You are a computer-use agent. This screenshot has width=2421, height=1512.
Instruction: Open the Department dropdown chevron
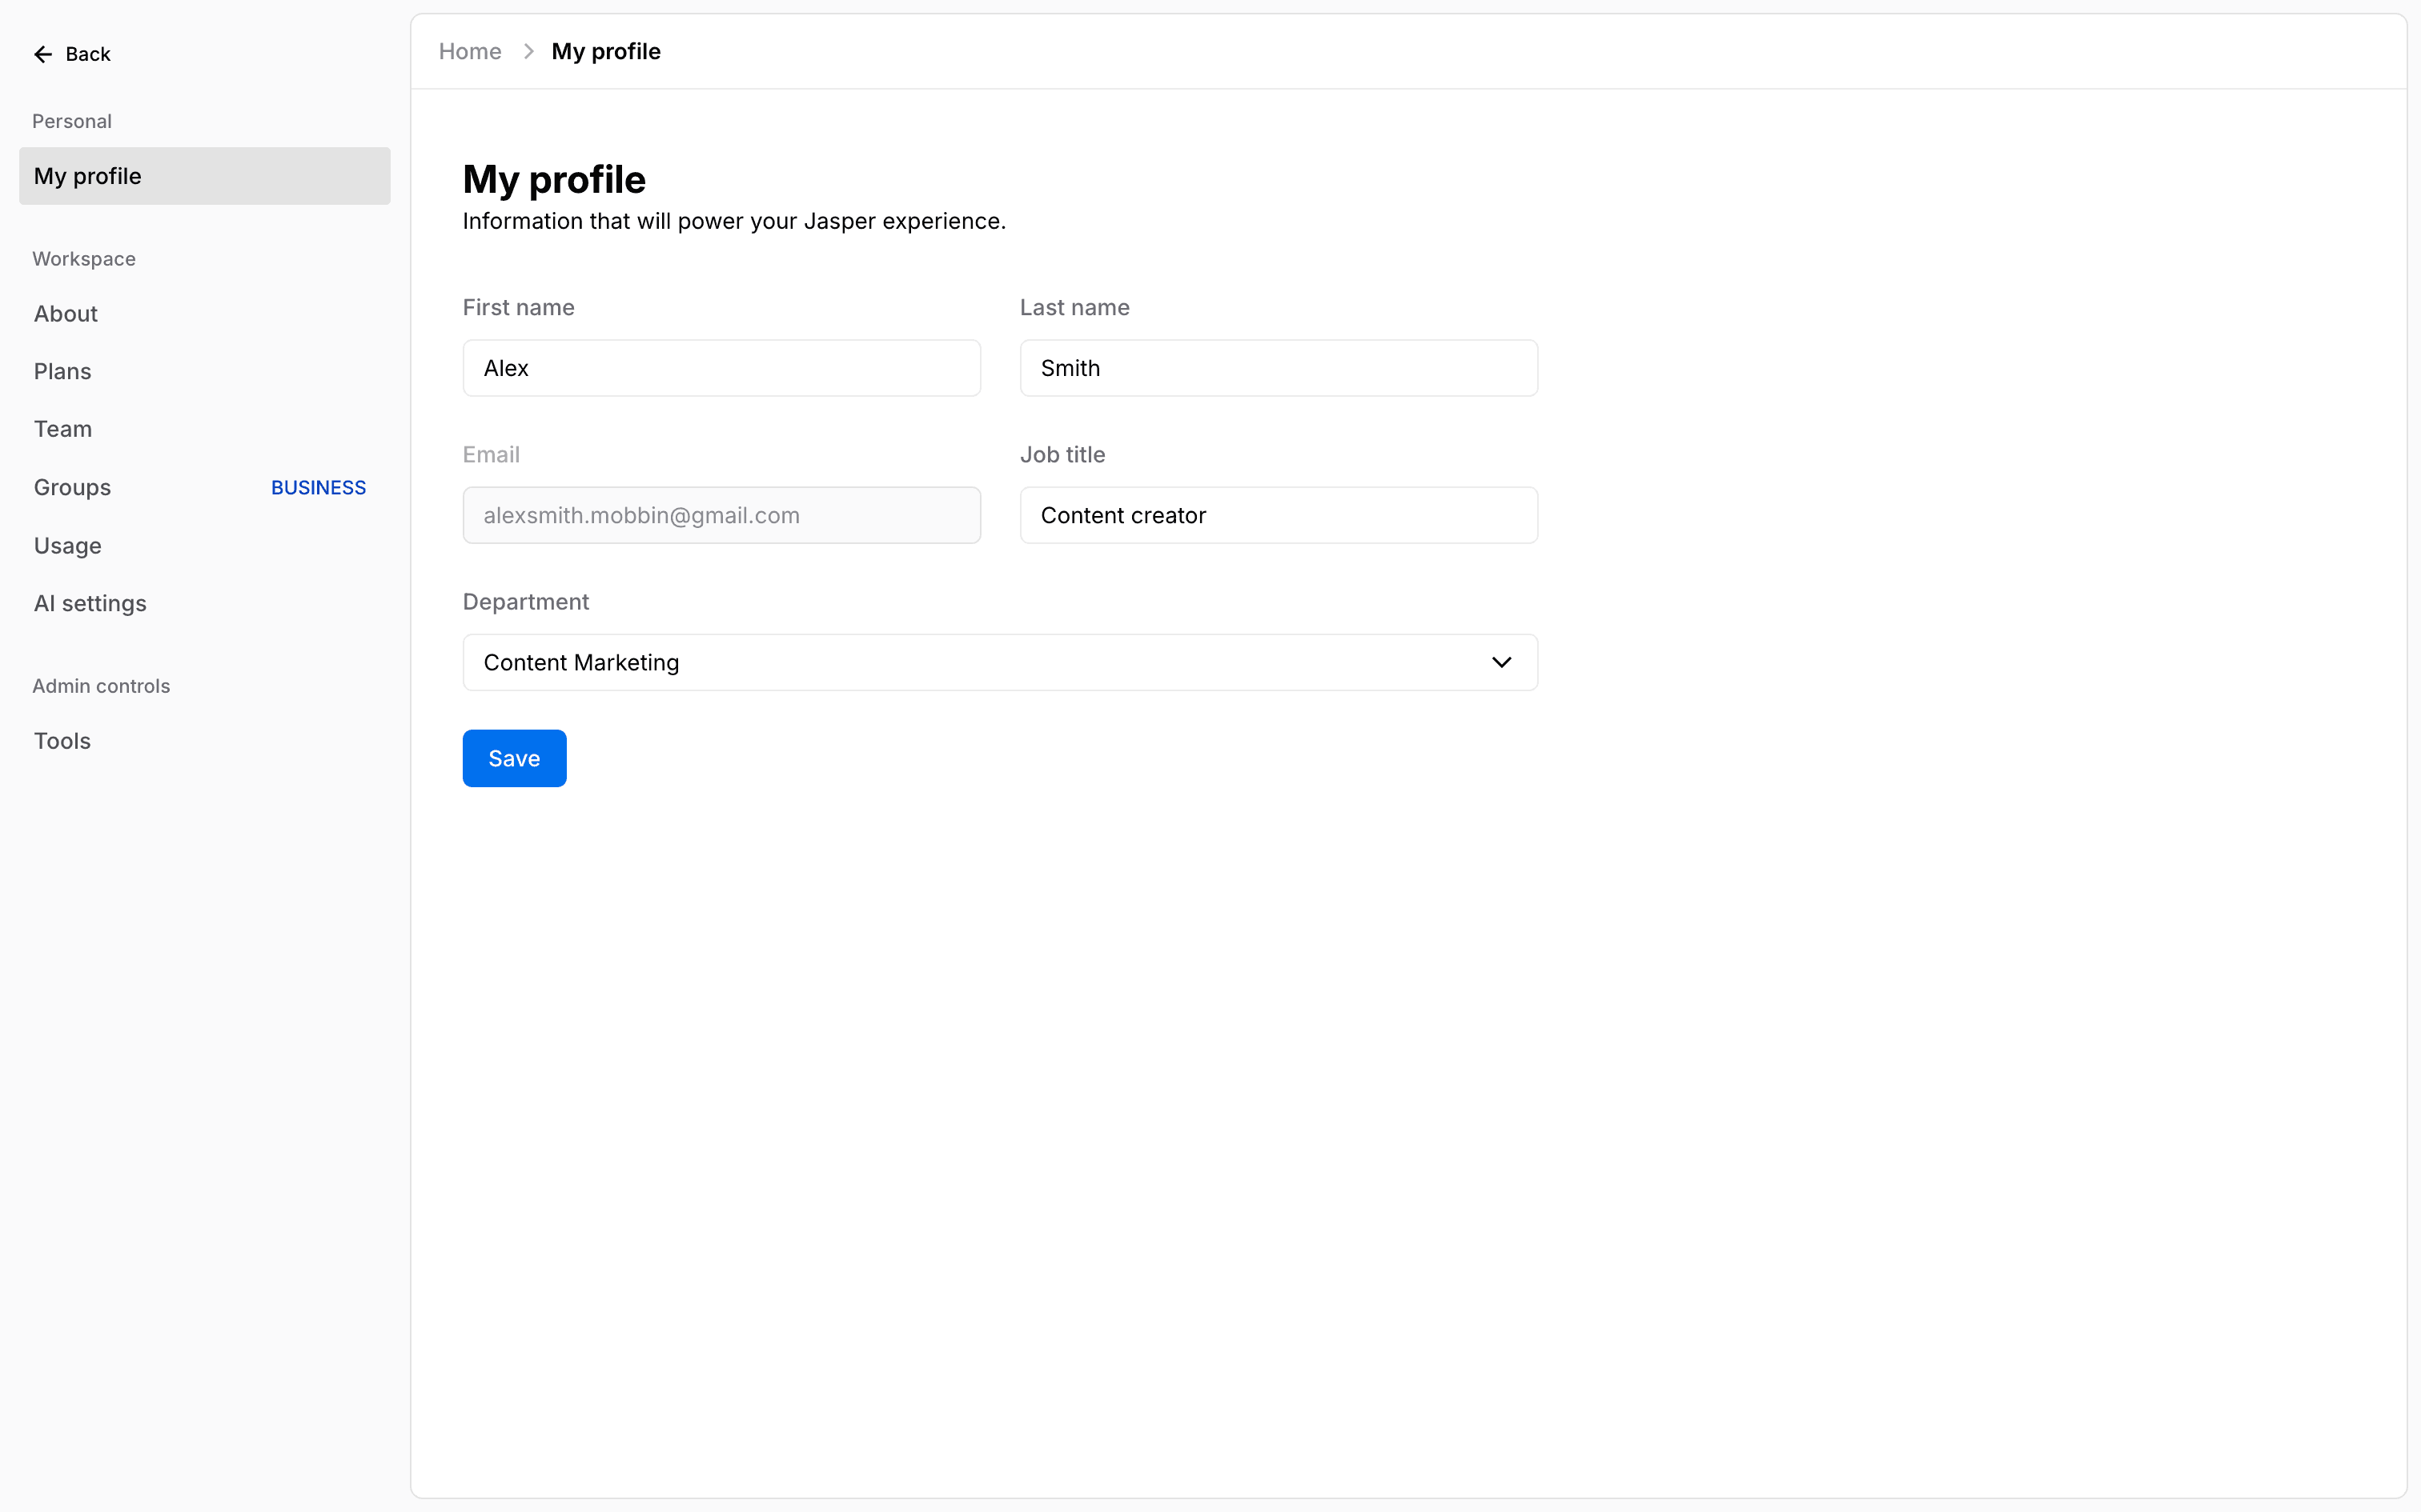pyautogui.click(x=1500, y=662)
